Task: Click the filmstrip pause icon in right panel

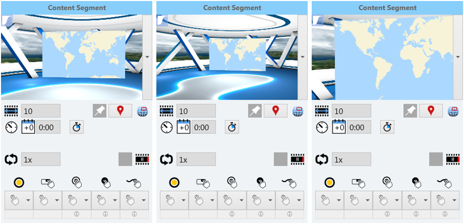Action: [x=453, y=159]
